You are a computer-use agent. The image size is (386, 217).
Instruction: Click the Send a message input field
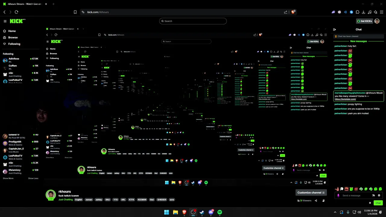pyautogui.click(x=359, y=195)
